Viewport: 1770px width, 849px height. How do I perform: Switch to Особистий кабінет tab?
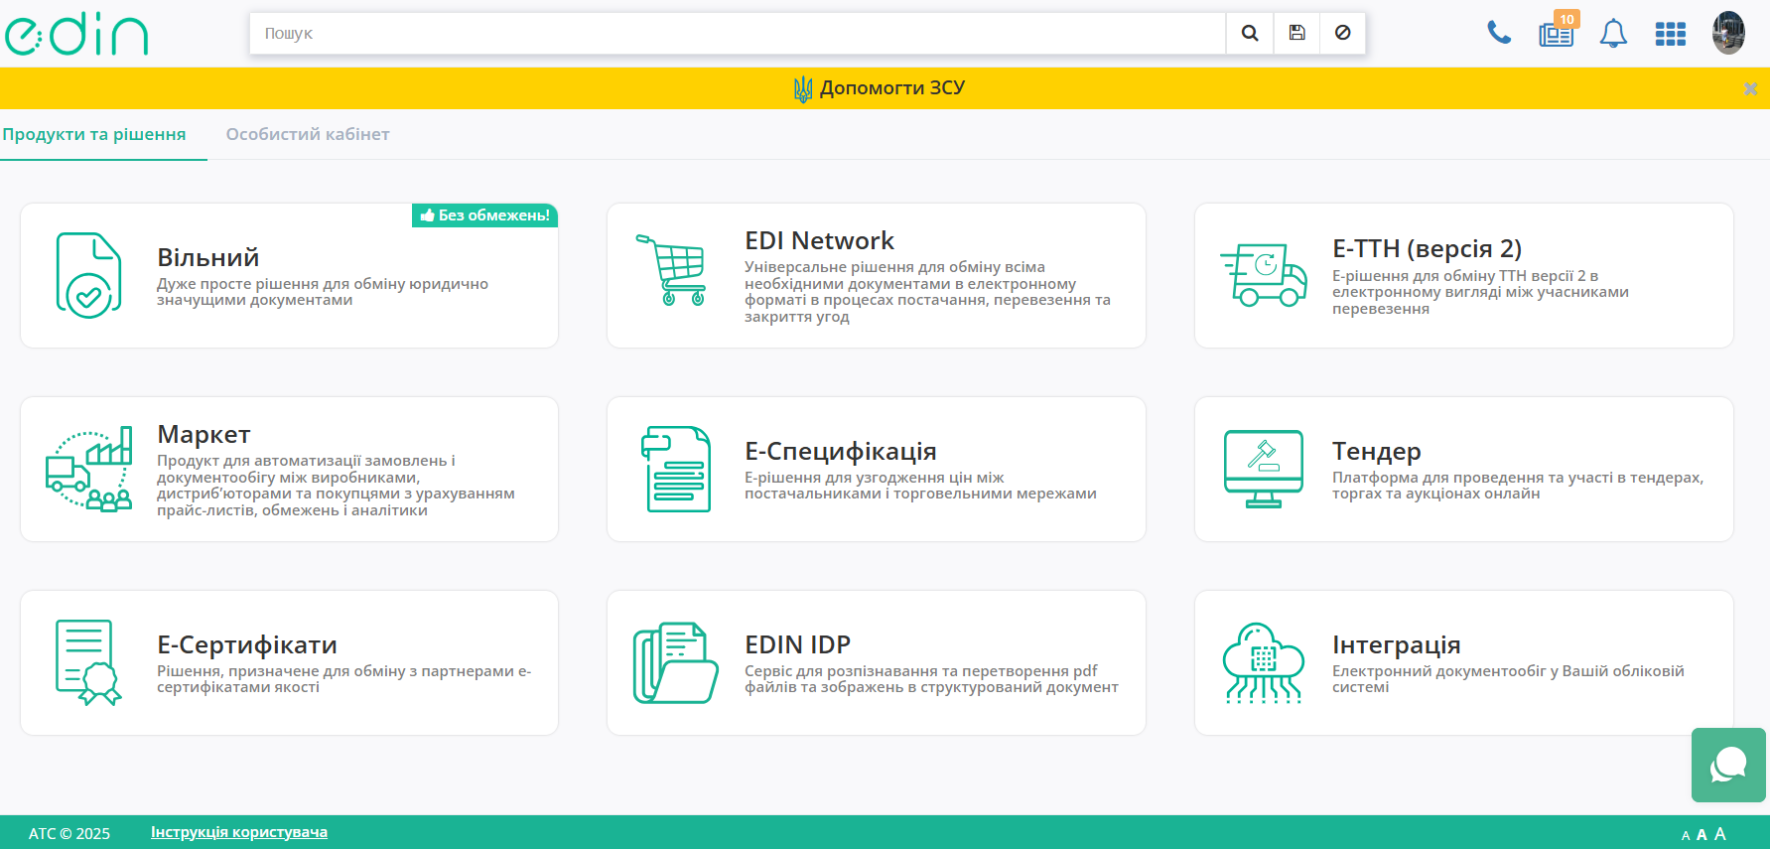pos(308,134)
